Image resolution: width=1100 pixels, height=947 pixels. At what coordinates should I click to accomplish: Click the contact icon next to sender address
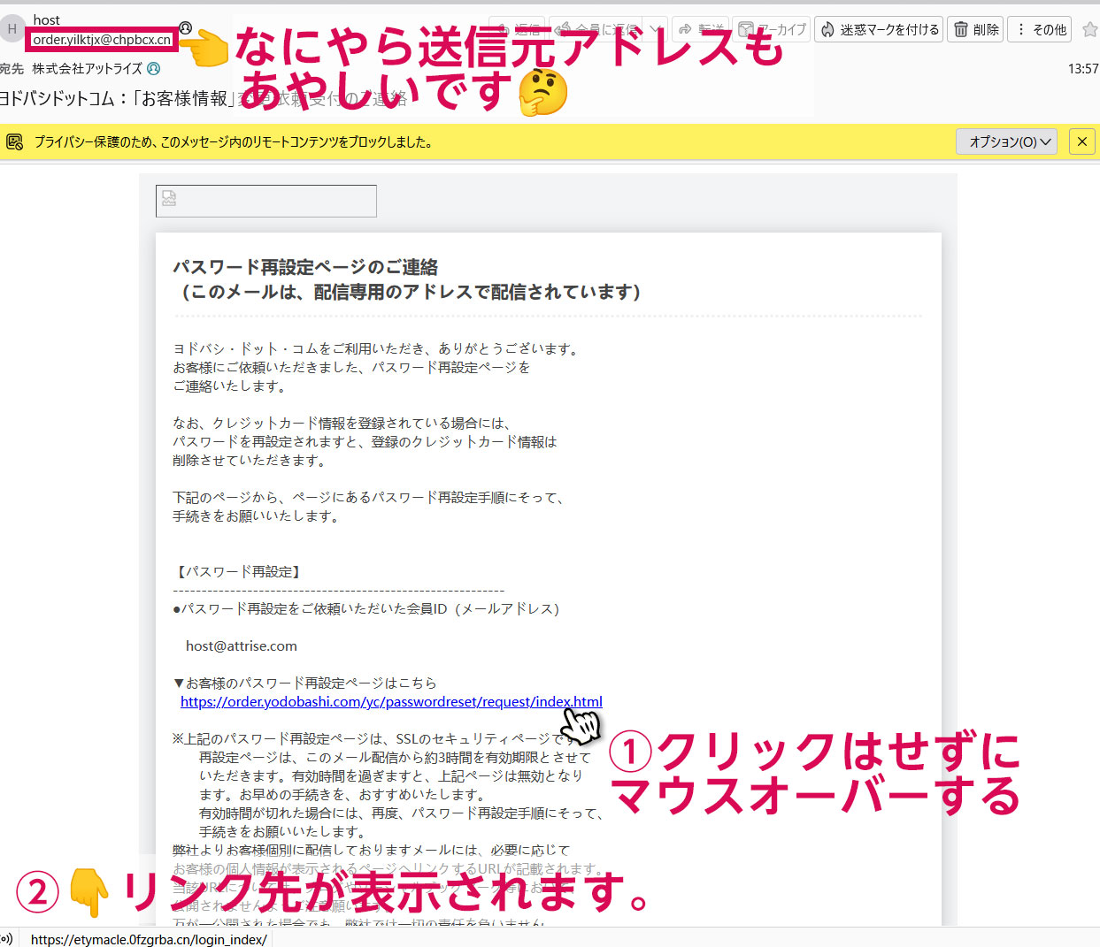tap(185, 28)
